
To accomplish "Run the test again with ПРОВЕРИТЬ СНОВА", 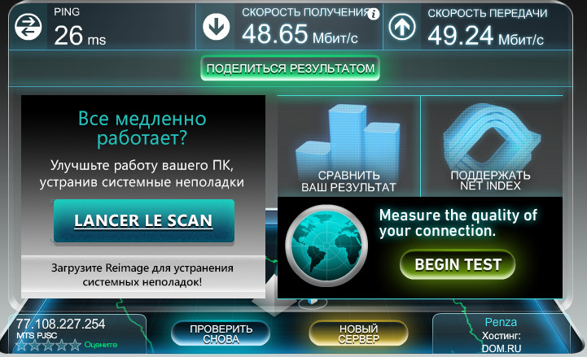I will (x=221, y=333).
